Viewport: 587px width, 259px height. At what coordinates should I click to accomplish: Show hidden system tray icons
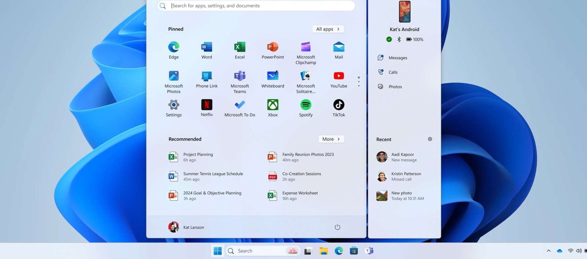(548, 251)
